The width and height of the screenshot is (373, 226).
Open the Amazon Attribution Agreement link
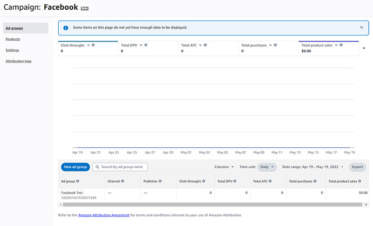104,215
